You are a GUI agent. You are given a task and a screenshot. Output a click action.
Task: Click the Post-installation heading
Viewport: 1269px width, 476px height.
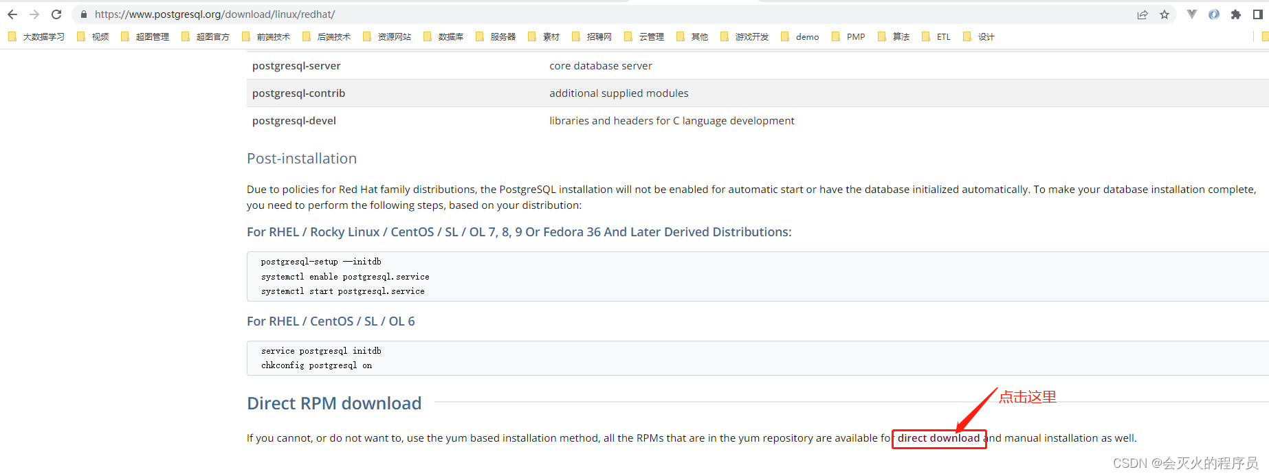[302, 159]
